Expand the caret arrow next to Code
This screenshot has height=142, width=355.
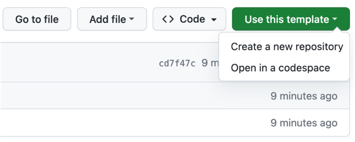214,20
